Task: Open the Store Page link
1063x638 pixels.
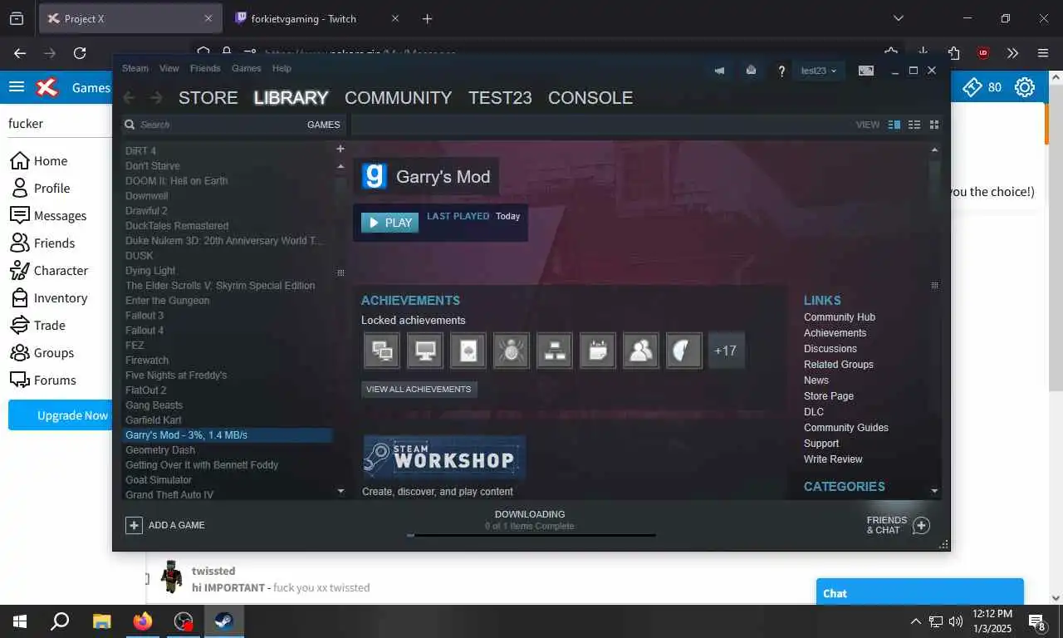Action: tap(829, 396)
